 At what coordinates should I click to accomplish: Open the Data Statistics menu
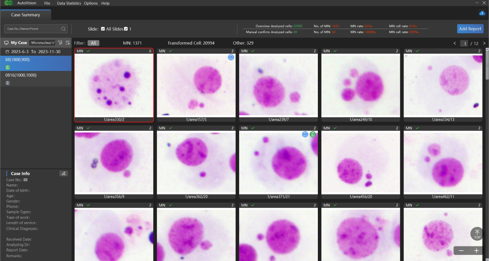click(x=69, y=3)
